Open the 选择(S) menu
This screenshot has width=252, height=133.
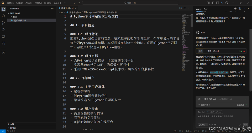(x=29, y=3)
